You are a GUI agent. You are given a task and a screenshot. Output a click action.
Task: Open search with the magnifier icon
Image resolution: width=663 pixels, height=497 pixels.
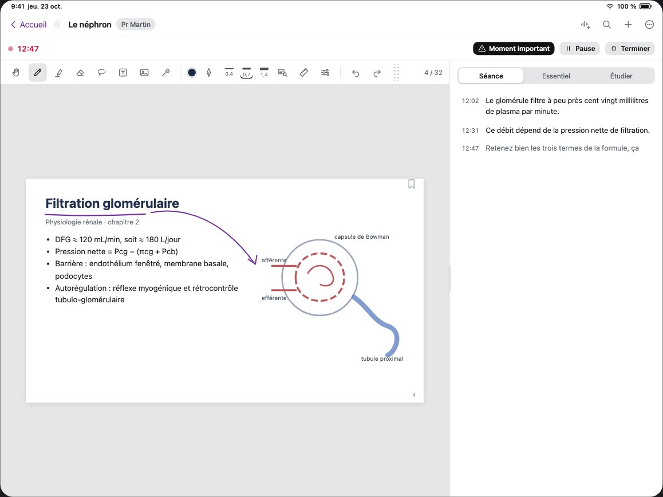click(607, 25)
